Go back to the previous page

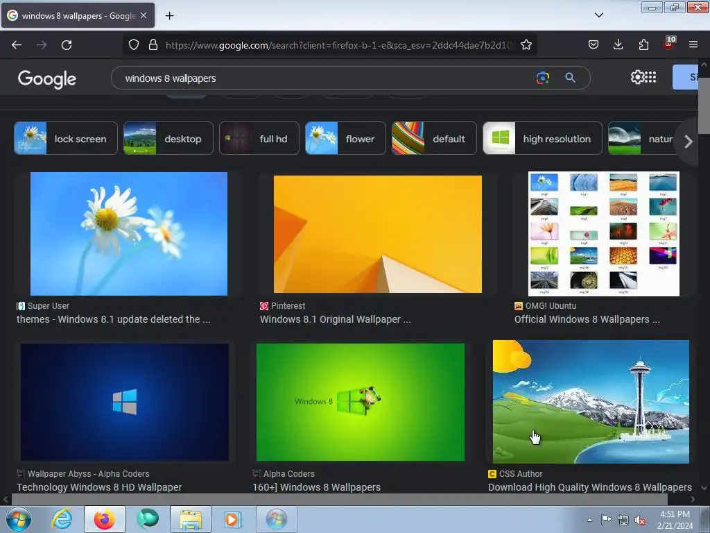click(x=17, y=45)
